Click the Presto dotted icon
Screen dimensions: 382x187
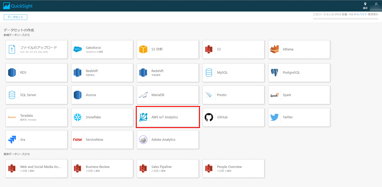tap(209, 95)
